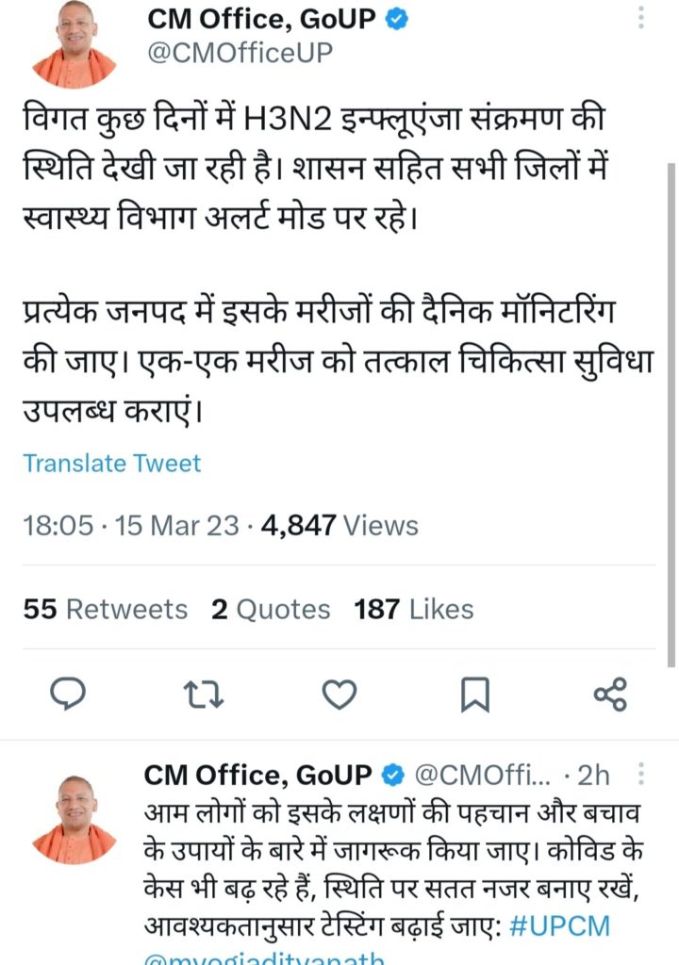
Task: Open CM Office, GoUP name in reply
Action: pos(257,776)
